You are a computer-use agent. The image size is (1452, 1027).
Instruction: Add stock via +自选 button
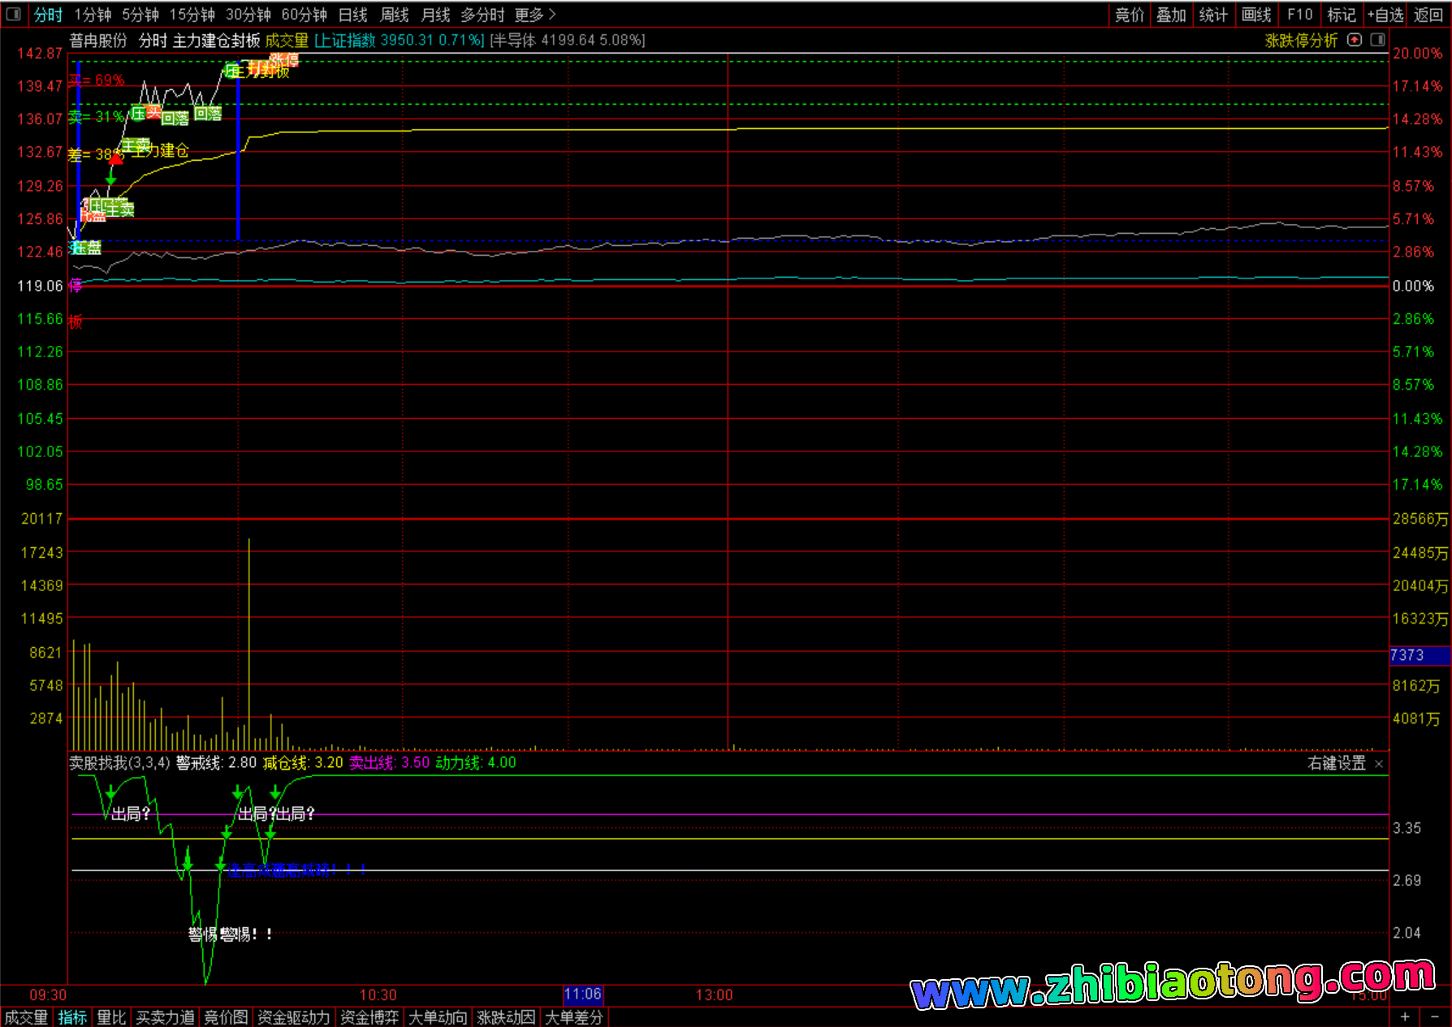1385,15
